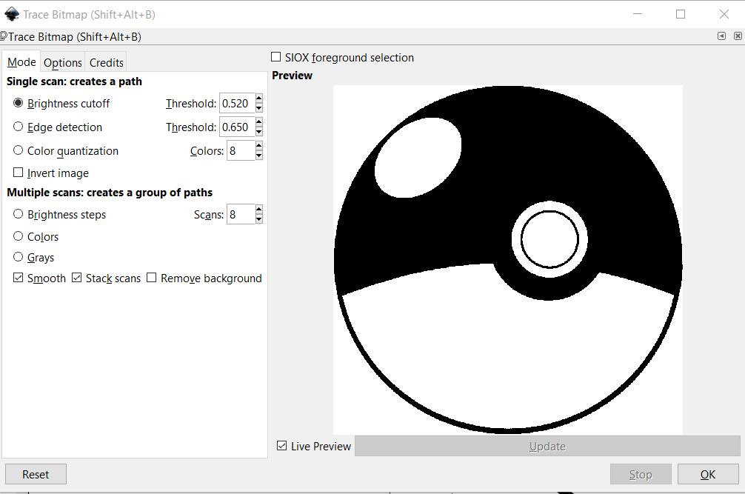Open the Options tab
The image size is (745, 494).
(63, 63)
